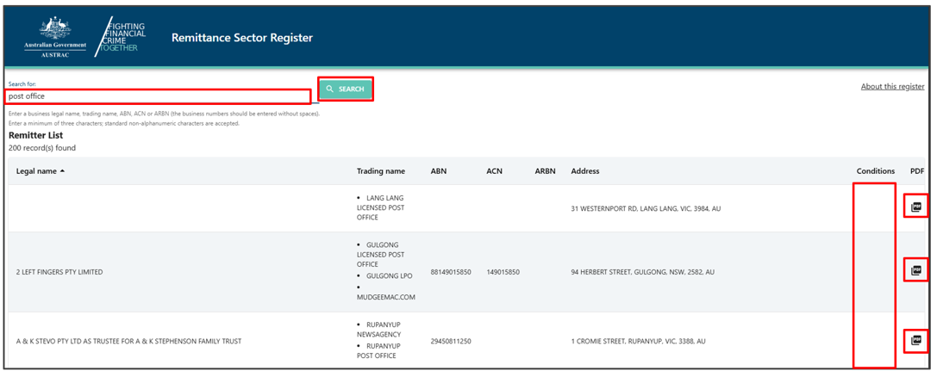Click address 94 Herbert Street, Gulgong
Screen dimensions: 937x377
click(643, 272)
